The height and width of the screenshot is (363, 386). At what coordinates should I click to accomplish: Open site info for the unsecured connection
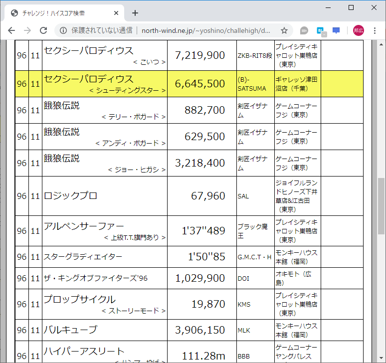[63, 30]
